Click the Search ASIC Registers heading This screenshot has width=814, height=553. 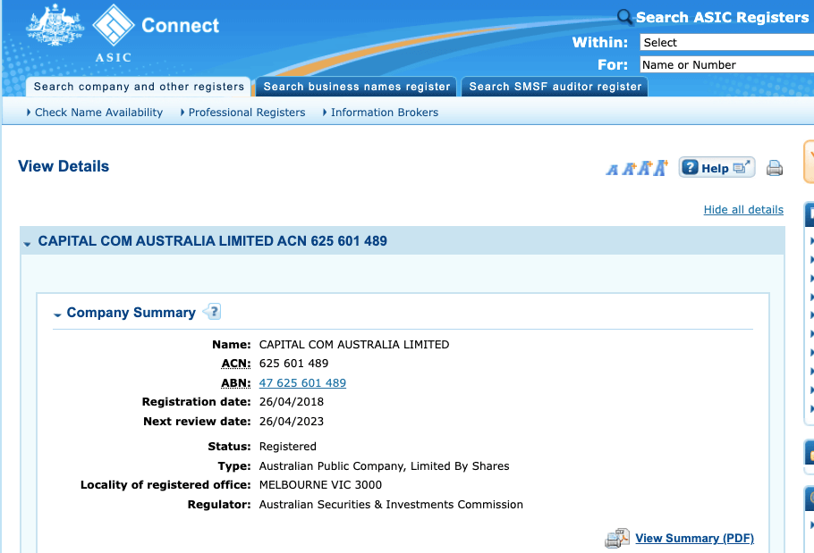pos(722,17)
